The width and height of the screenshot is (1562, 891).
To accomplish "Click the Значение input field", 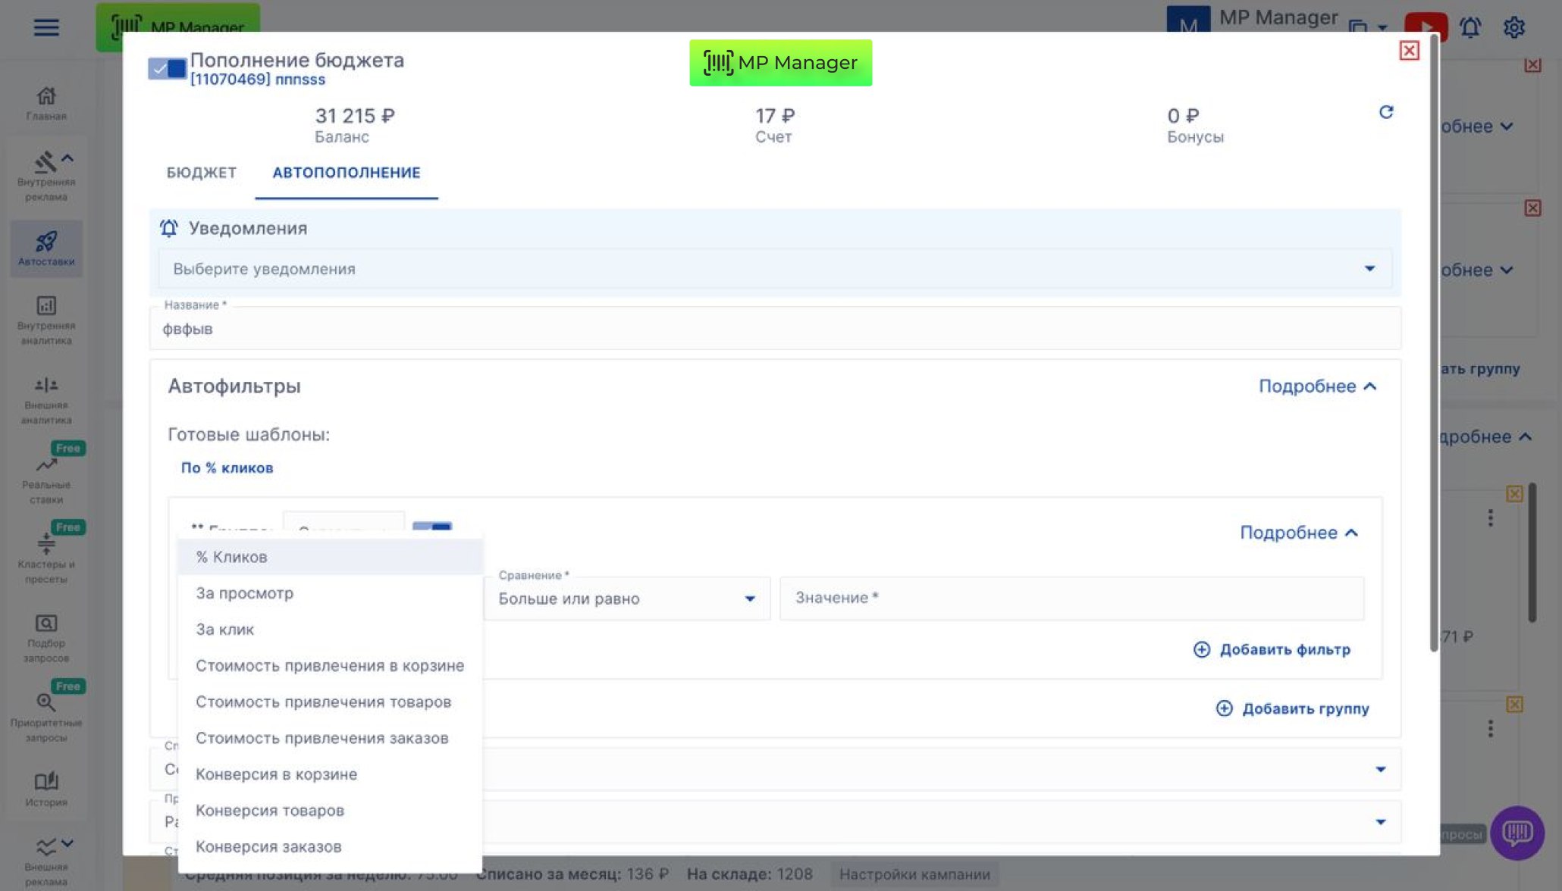I will click(1071, 599).
